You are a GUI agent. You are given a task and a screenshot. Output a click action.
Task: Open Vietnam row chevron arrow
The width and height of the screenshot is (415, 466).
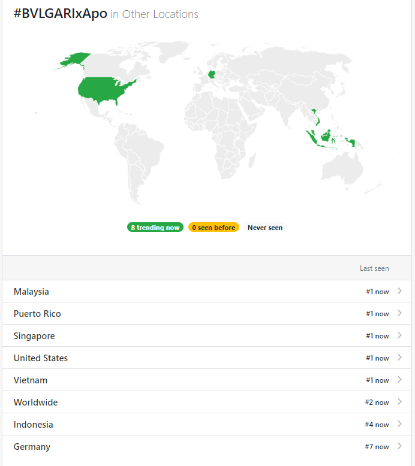tap(399, 380)
